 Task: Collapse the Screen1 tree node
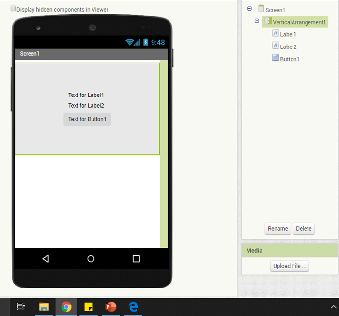(249, 9)
